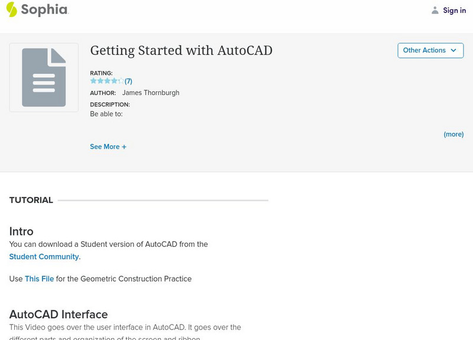Click author name James Thornburgh

coord(150,93)
